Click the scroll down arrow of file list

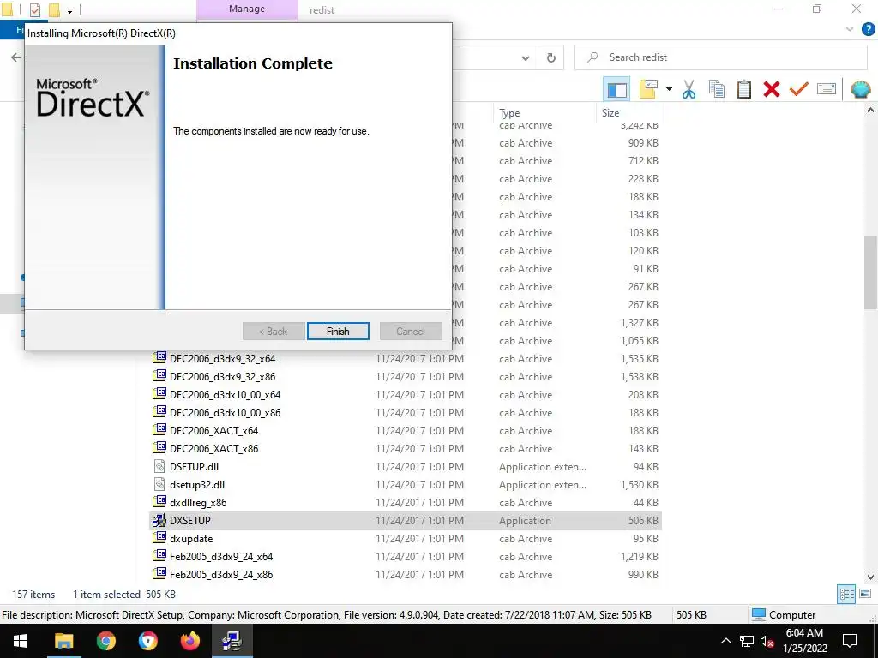(870, 577)
